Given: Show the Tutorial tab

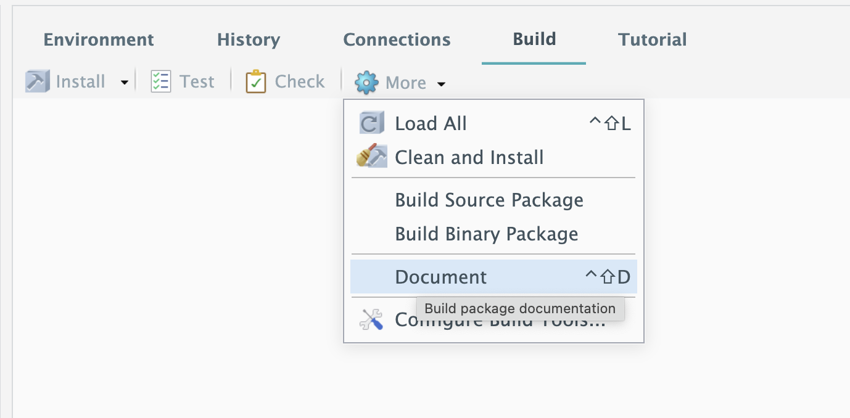Looking at the screenshot, I should [652, 40].
